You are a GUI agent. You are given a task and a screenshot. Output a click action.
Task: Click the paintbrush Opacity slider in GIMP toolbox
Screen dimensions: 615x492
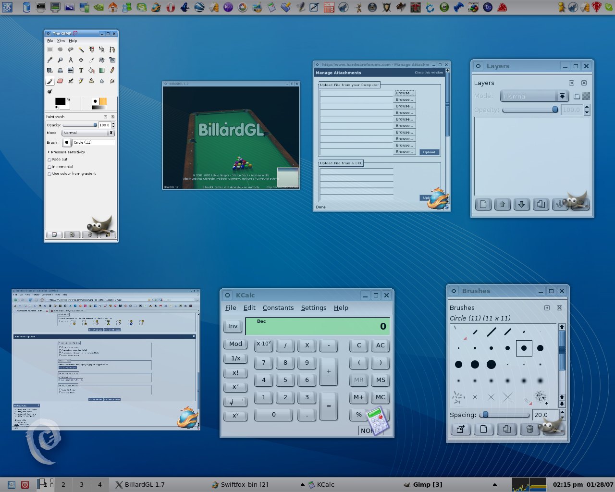pos(80,125)
